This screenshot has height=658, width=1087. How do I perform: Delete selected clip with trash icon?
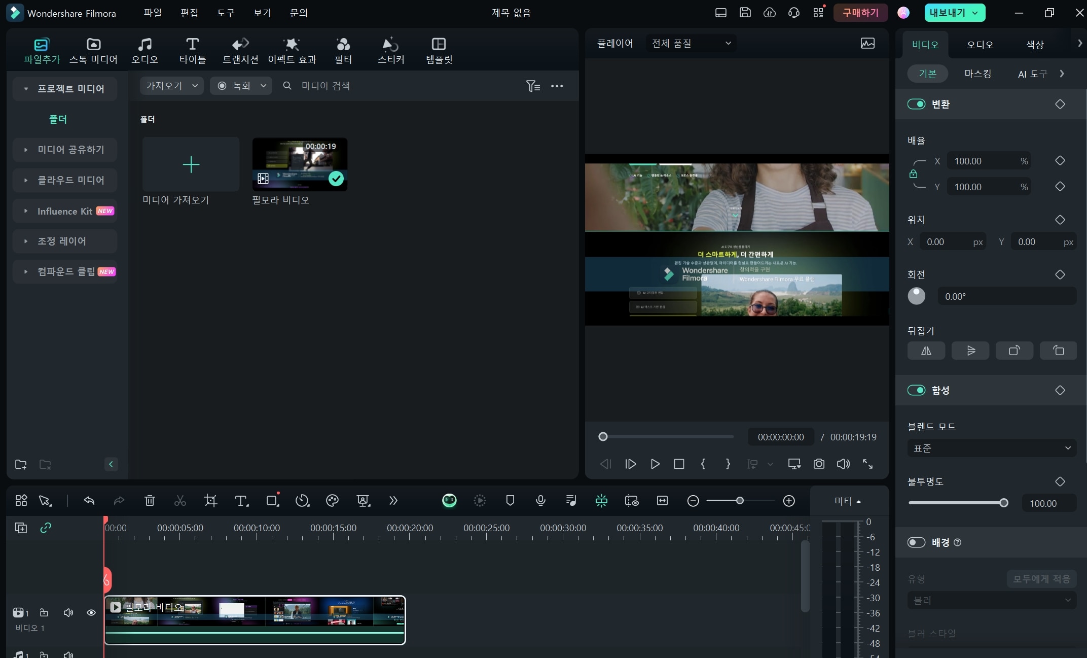point(150,501)
